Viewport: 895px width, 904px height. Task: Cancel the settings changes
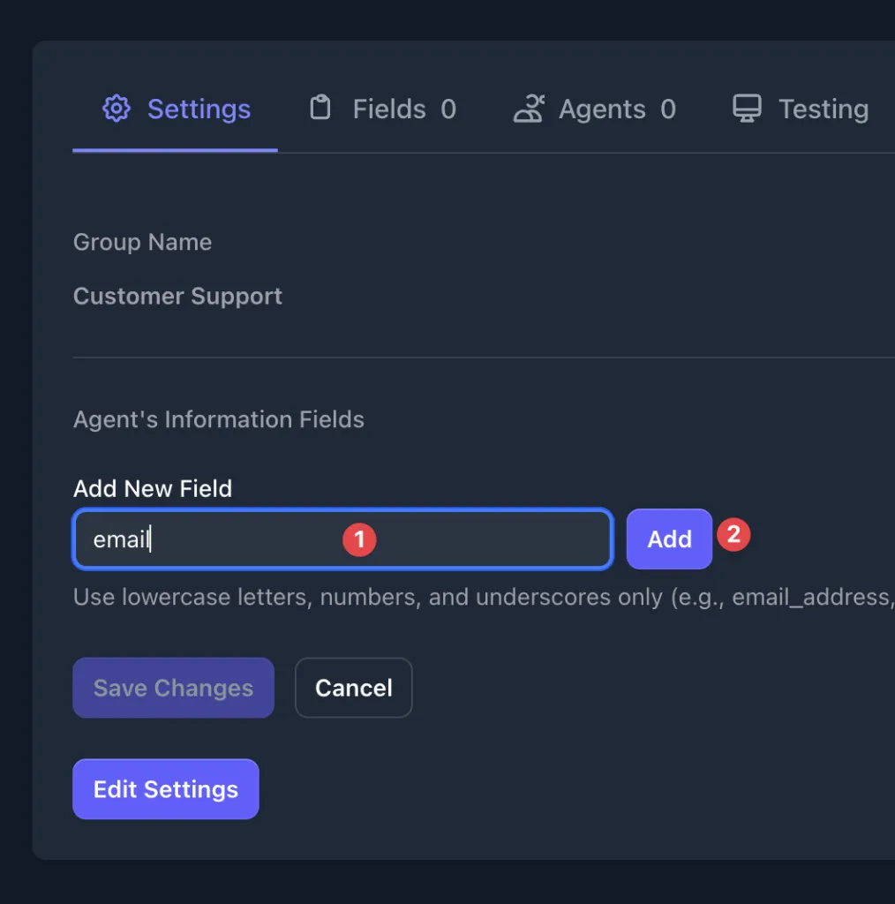coord(353,688)
